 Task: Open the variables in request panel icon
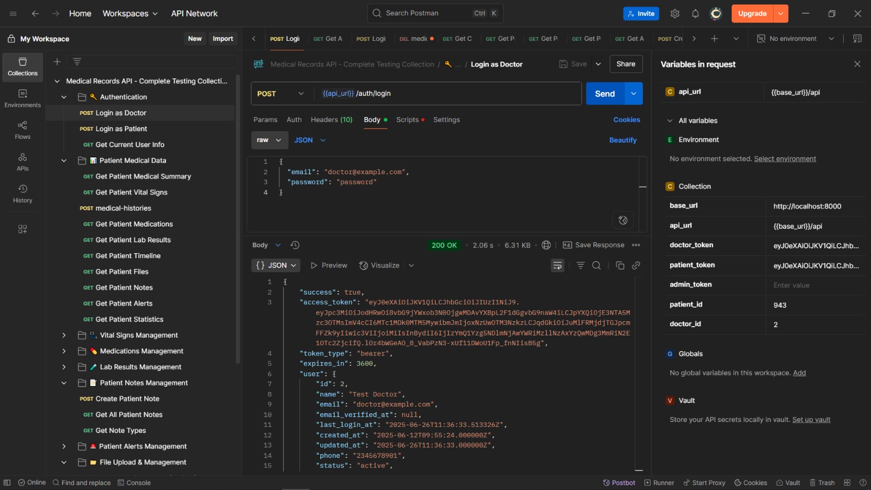857,39
